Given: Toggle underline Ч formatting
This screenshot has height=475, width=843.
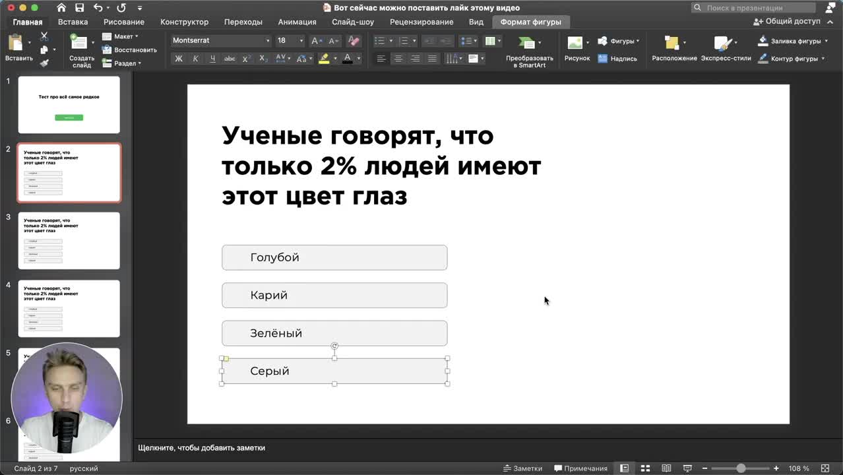Looking at the screenshot, I should coord(212,59).
